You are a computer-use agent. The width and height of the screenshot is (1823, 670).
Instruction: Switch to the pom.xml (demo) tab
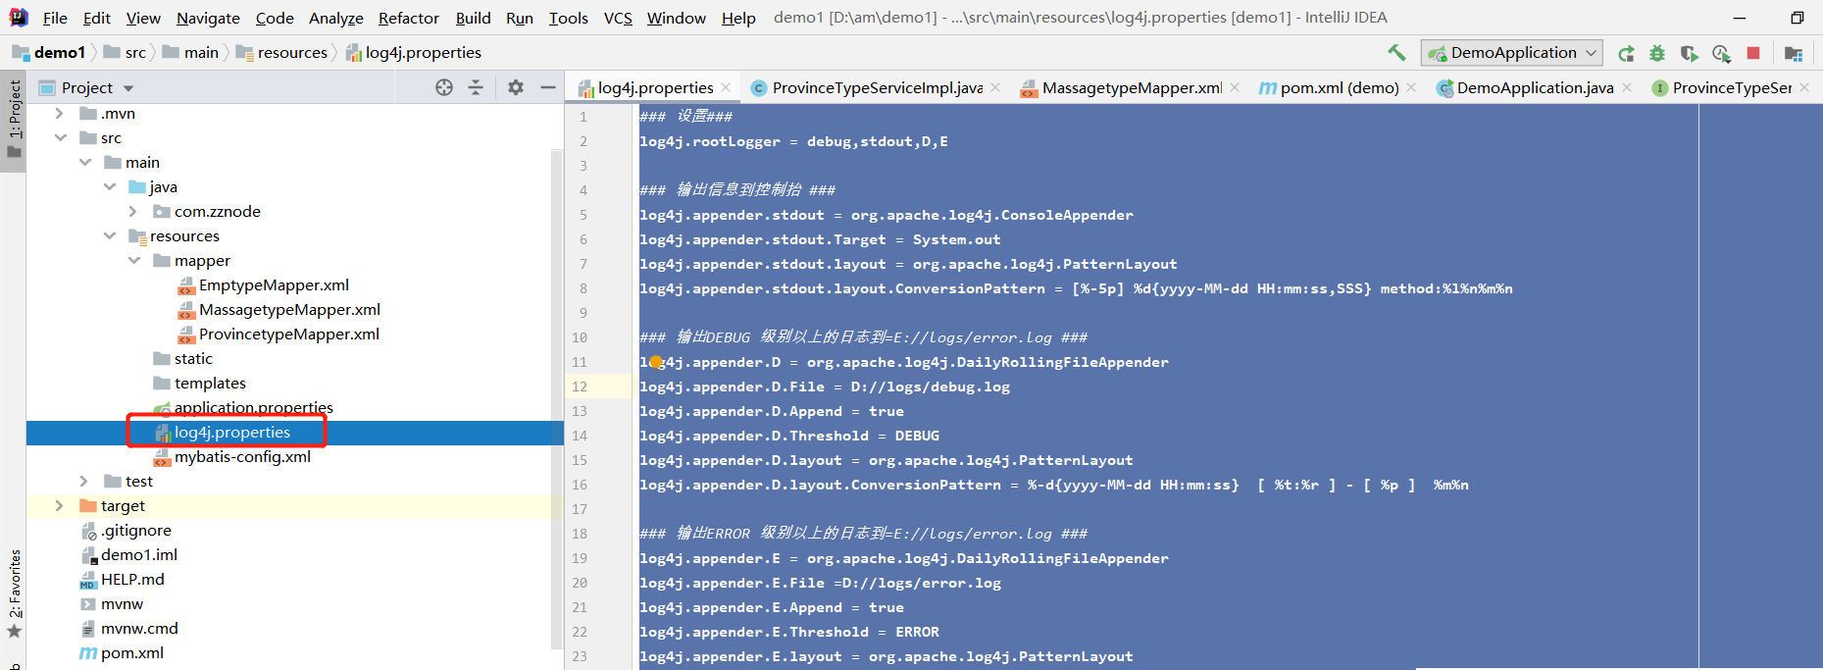1339,87
